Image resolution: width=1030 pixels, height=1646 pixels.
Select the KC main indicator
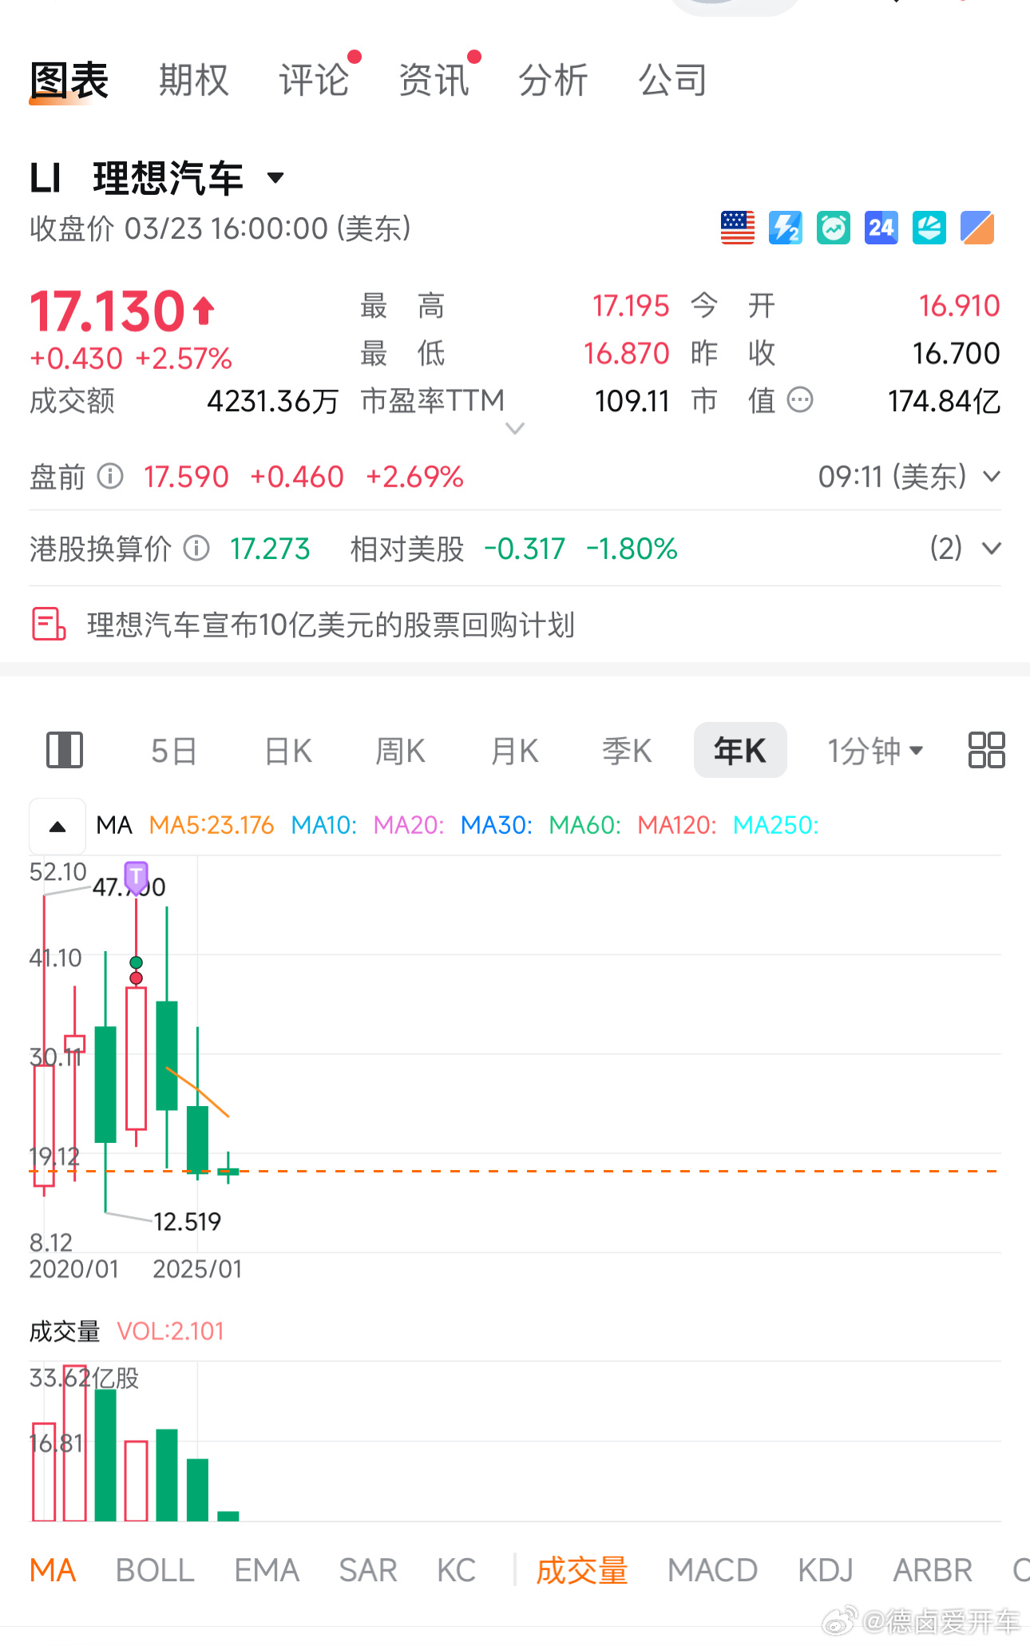click(x=457, y=1571)
